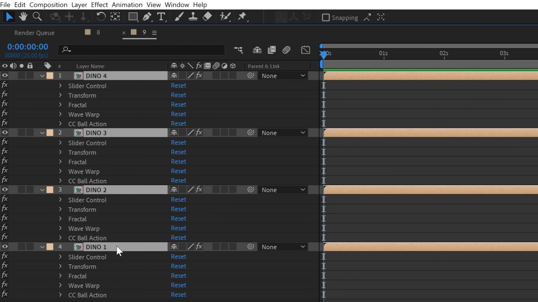
Task: Click the snapping options icon beside Snapping
Action: [367, 17]
